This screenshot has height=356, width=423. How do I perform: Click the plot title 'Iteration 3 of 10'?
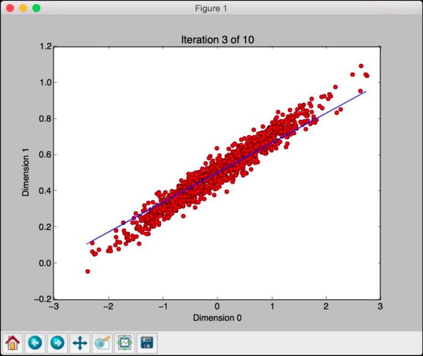click(218, 40)
